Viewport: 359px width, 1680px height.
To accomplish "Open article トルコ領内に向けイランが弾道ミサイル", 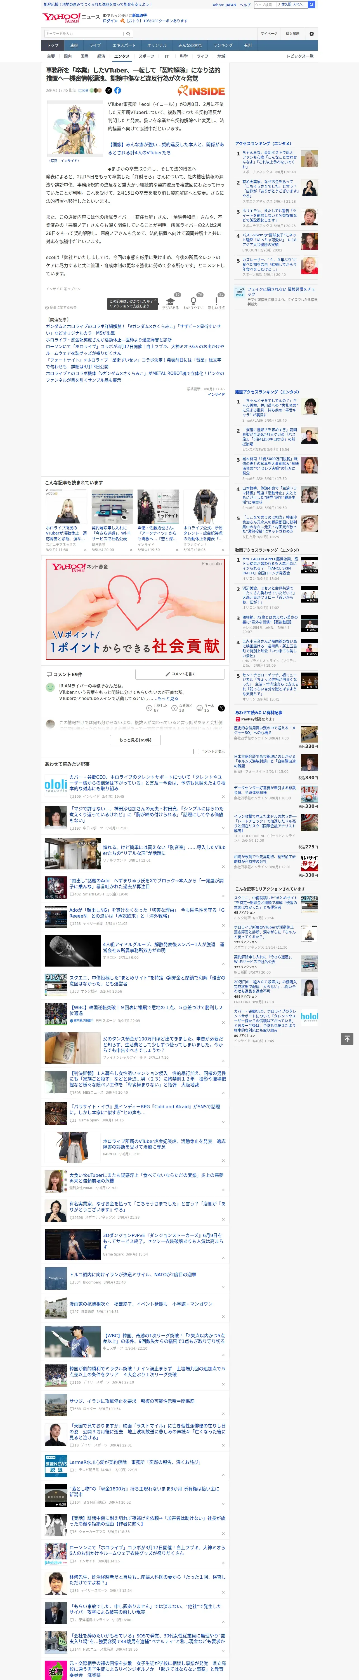I will 133,1274.
